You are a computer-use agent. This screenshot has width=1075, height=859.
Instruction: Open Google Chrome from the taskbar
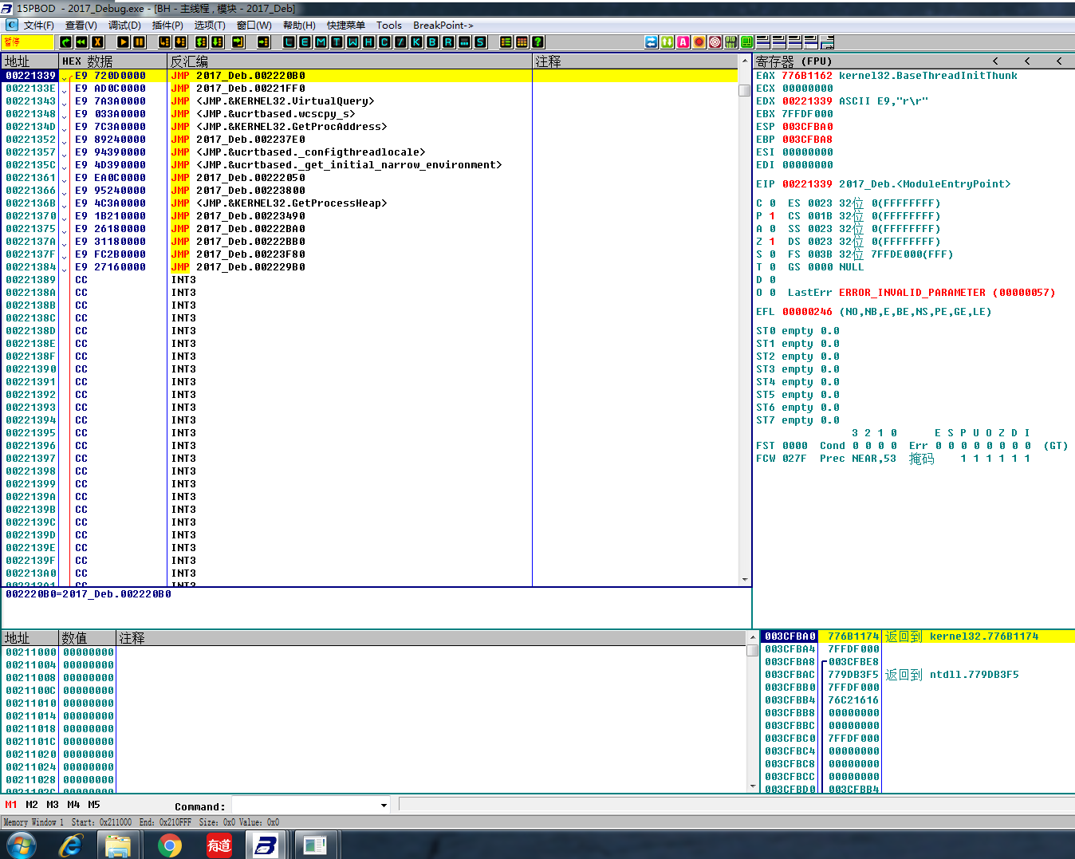click(169, 845)
